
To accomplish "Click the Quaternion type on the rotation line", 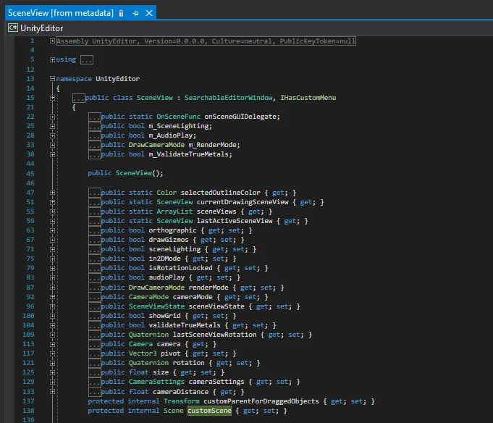I will [x=148, y=363].
